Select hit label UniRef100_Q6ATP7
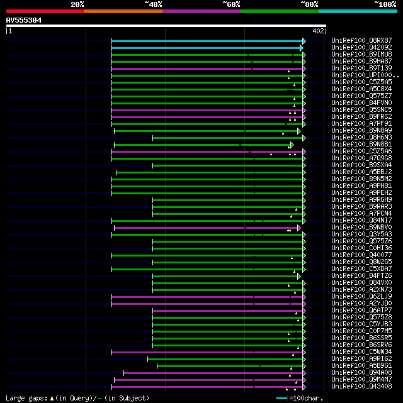Viewport: 403px width, 403px height. tap(361, 310)
